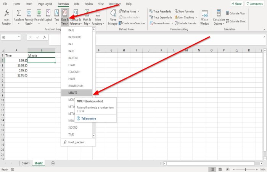267x172 pixels.
Task: Open the Math & Trig functions menu
Action: (87, 17)
